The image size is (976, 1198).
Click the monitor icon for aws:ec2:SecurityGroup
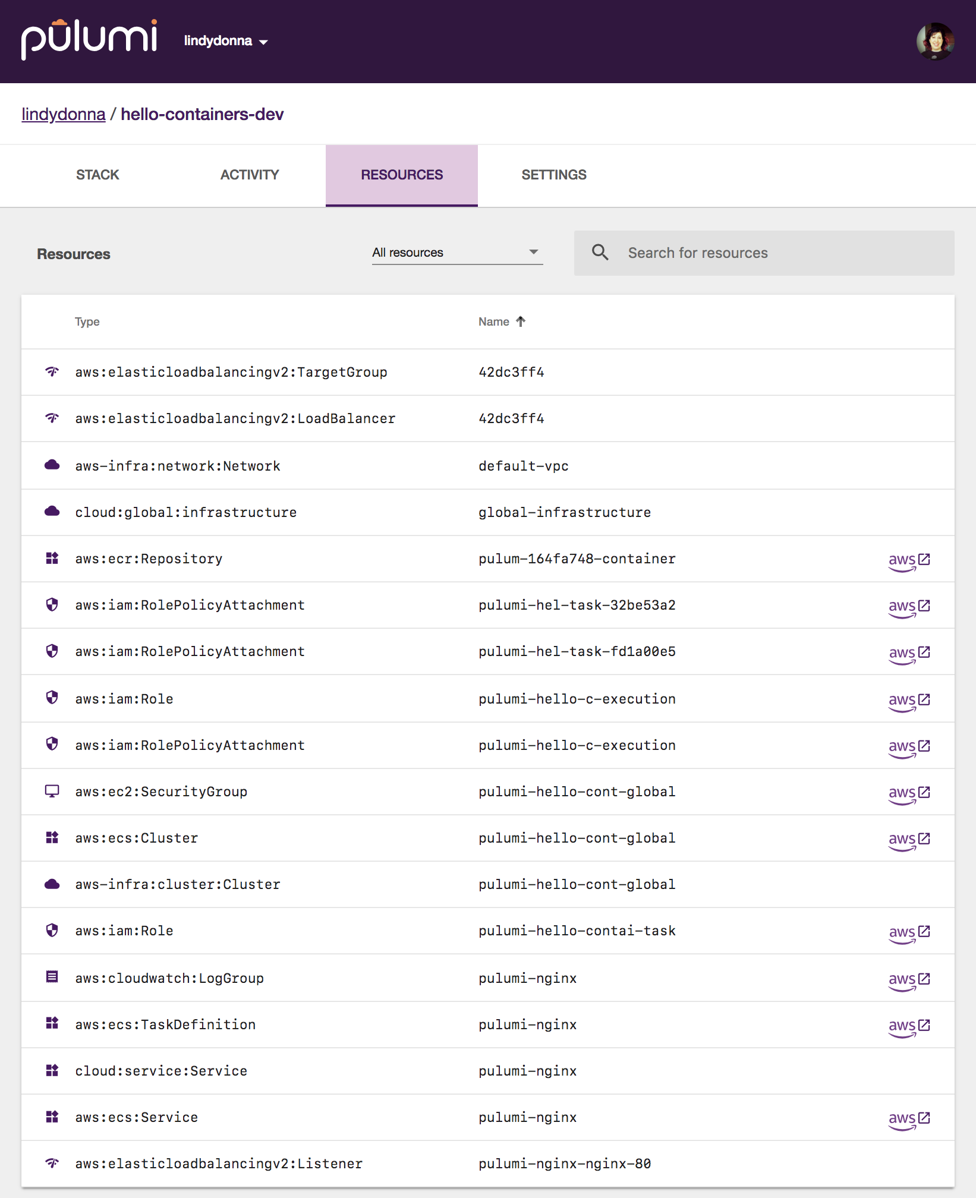tap(52, 792)
